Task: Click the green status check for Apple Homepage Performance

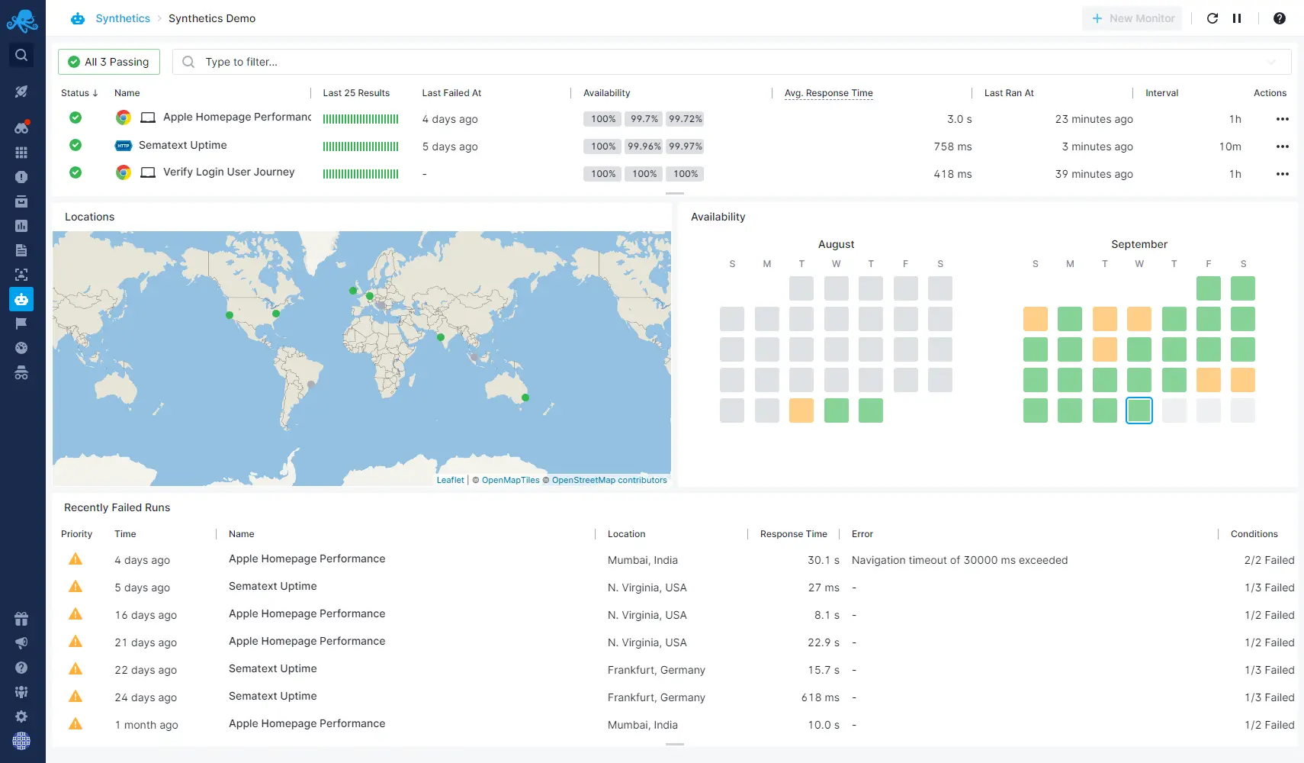Action: [75, 118]
